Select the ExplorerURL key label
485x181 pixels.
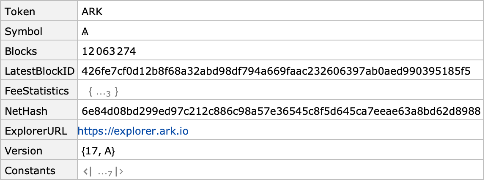(36, 131)
